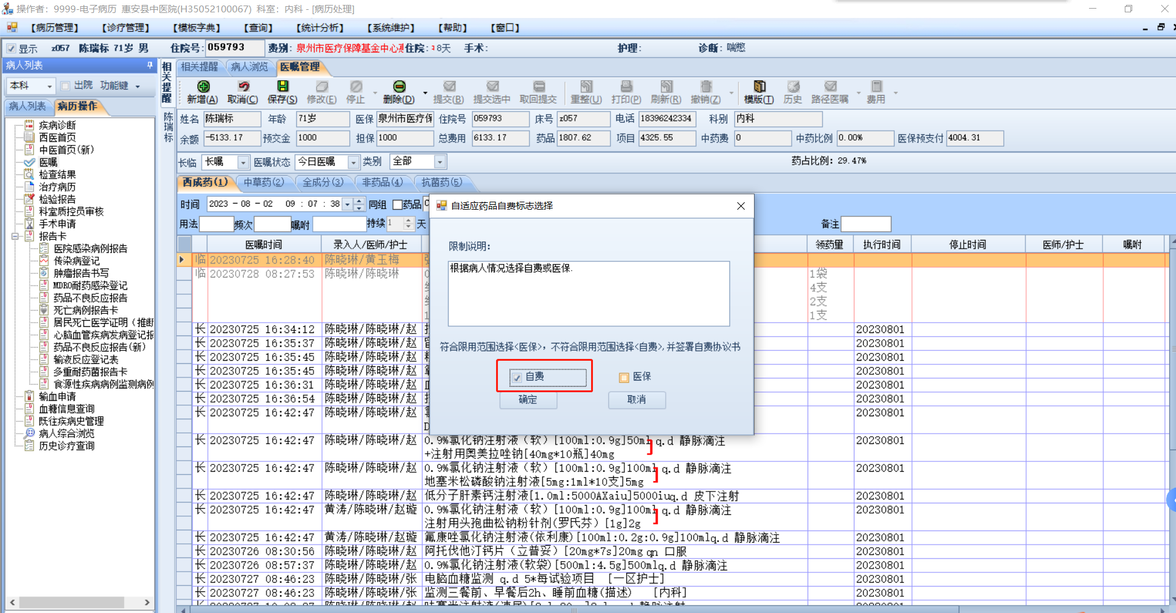Click the icon beside 输血申请

point(29,396)
